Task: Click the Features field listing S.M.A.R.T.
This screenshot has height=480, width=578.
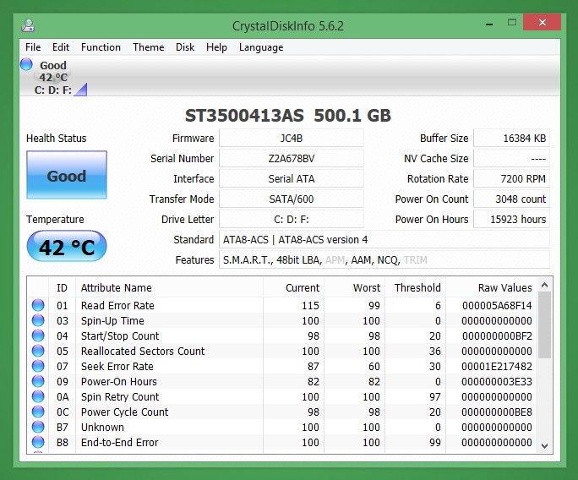Action: pos(384,260)
